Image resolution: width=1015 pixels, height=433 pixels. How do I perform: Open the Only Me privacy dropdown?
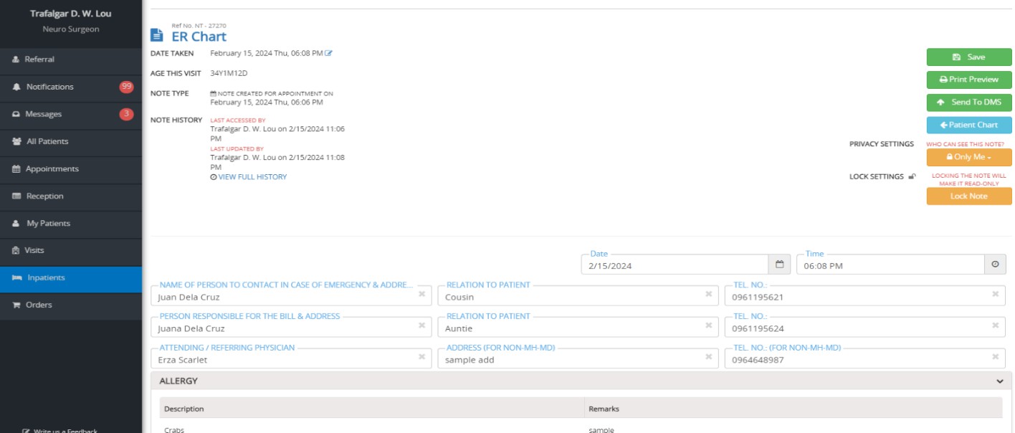point(968,156)
